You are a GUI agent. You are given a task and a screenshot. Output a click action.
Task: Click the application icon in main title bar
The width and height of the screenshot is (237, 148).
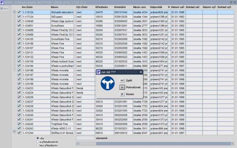coord(2,2)
